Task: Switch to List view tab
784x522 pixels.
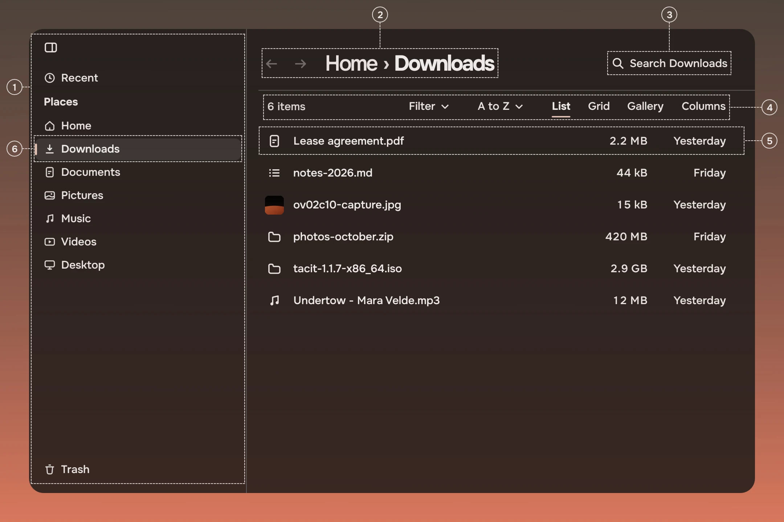Action: tap(561, 106)
